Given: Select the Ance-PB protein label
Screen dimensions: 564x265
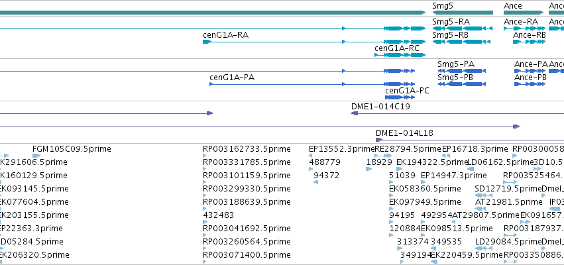Looking at the screenshot, I should coord(531,78).
